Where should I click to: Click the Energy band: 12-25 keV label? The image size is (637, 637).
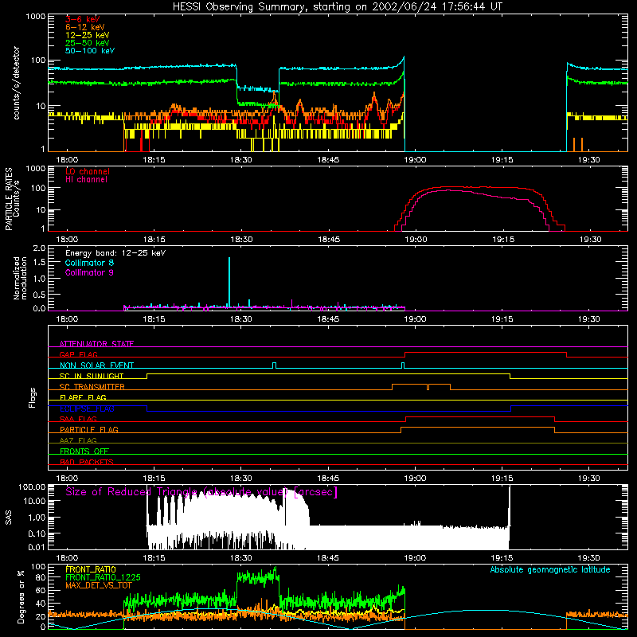[x=115, y=253]
